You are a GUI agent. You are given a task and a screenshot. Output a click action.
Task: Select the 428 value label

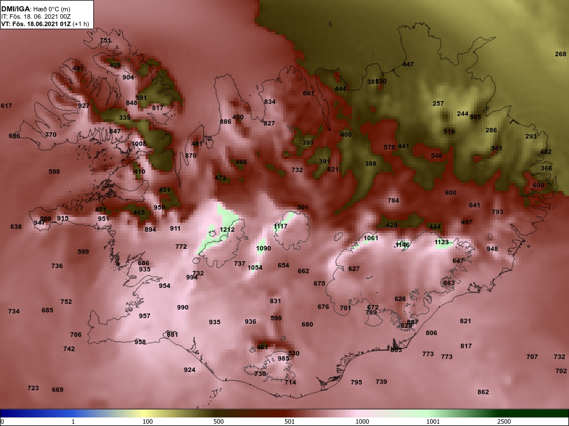tap(115, 65)
